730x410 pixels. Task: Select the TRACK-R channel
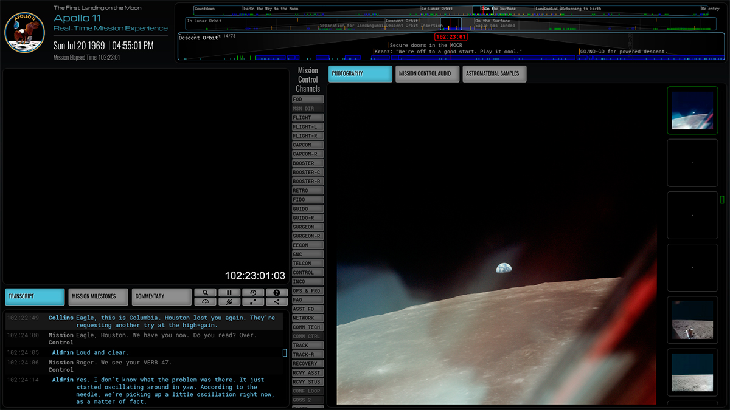(308, 355)
